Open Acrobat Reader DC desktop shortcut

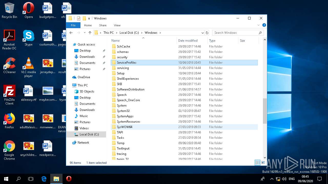(x=9, y=40)
